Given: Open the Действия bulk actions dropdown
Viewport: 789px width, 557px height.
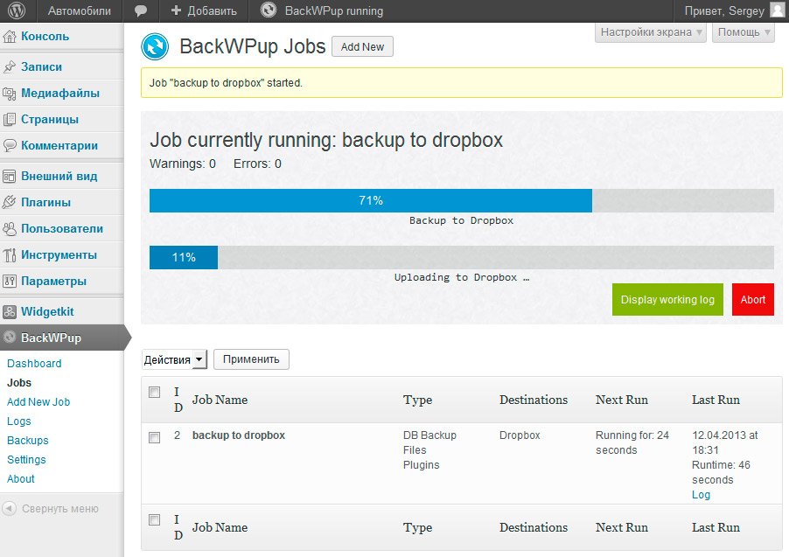Looking at the screenshot, I should (174, 359).
